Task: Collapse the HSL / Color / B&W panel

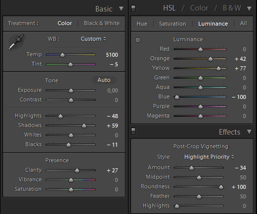Action: pos(249,9)
